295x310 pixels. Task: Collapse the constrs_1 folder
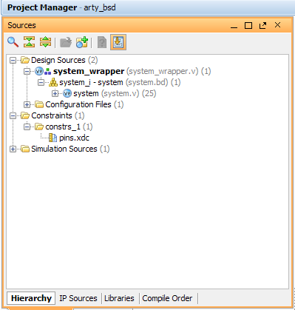click(x=27, y=127)
